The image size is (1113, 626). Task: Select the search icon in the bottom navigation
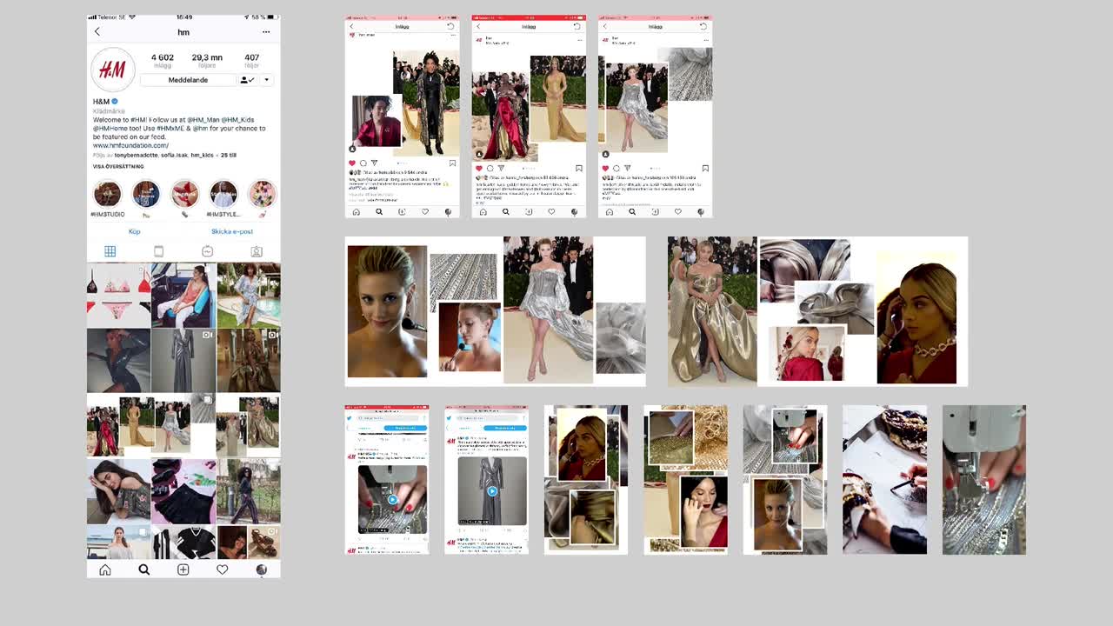(x=143, y=569)
